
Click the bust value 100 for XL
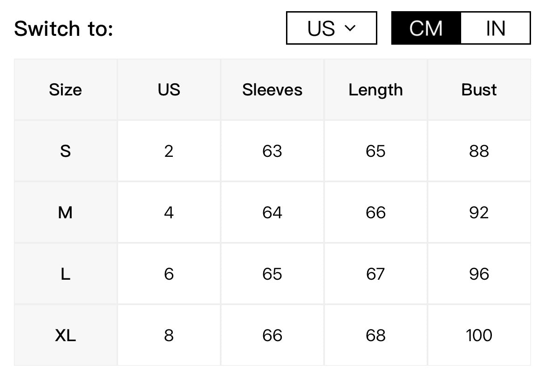pyautogui.click(x=479, y=335)
